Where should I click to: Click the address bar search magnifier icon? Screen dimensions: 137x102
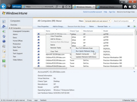tap(57, 7)
